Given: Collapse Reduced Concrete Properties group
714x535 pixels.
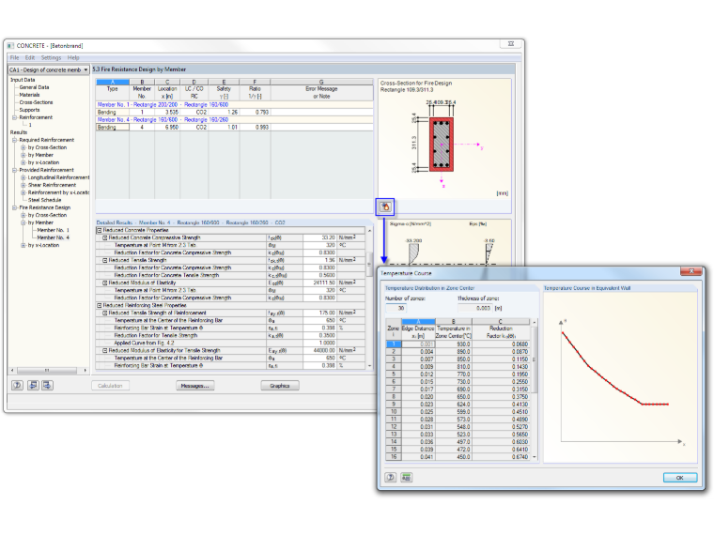Looking at the screenshot, I should coord(100,230).
